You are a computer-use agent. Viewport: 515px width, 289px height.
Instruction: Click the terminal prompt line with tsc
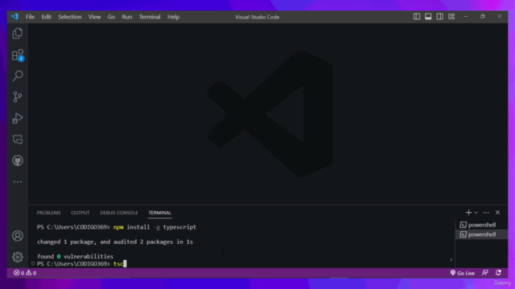pos(81,264)
